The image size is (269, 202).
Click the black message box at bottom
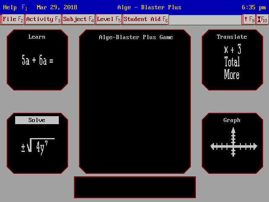click(135, 187)
